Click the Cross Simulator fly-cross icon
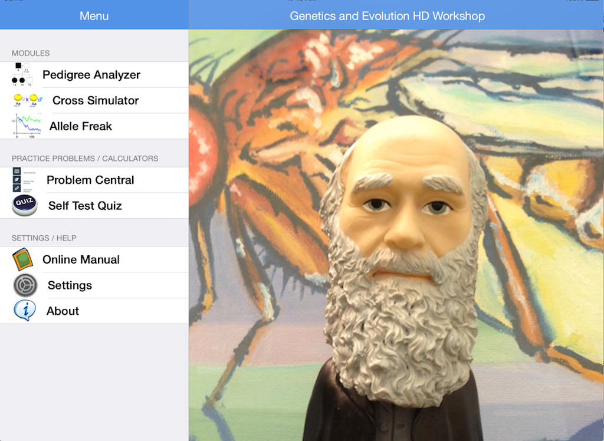The width and height of the screenshot is (604, 441). coord(27,100)
